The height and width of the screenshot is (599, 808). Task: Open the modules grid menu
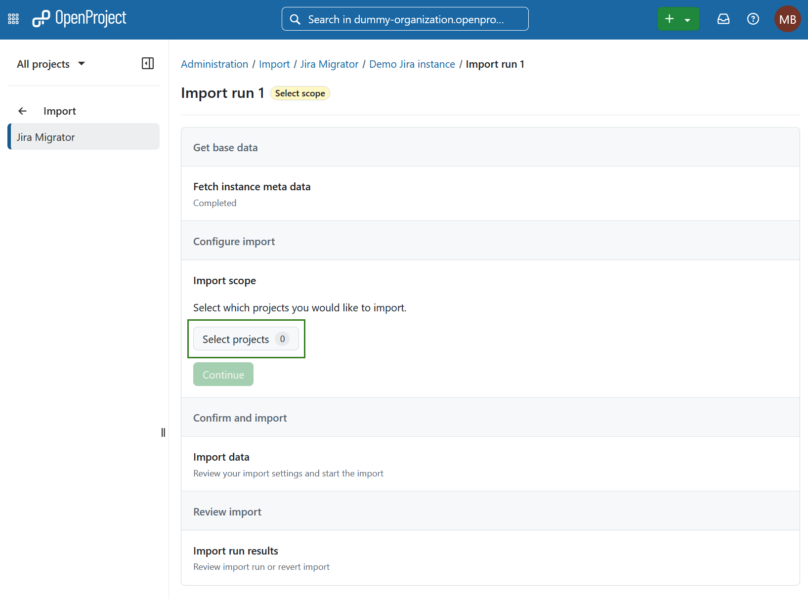click(x=13, y=19)
